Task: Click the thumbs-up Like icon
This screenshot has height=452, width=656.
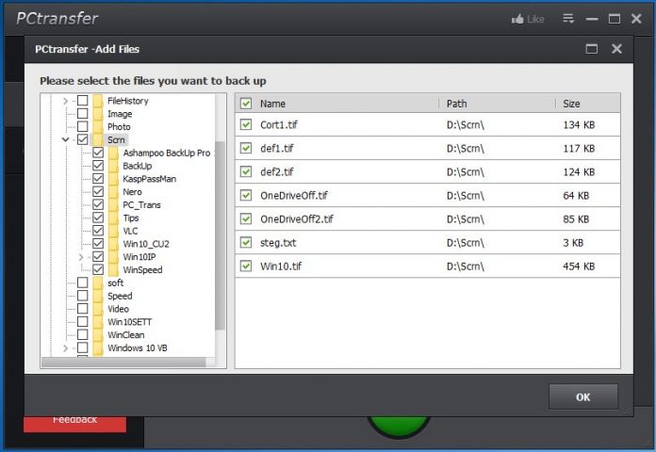Action: click(x=517, y=19)
